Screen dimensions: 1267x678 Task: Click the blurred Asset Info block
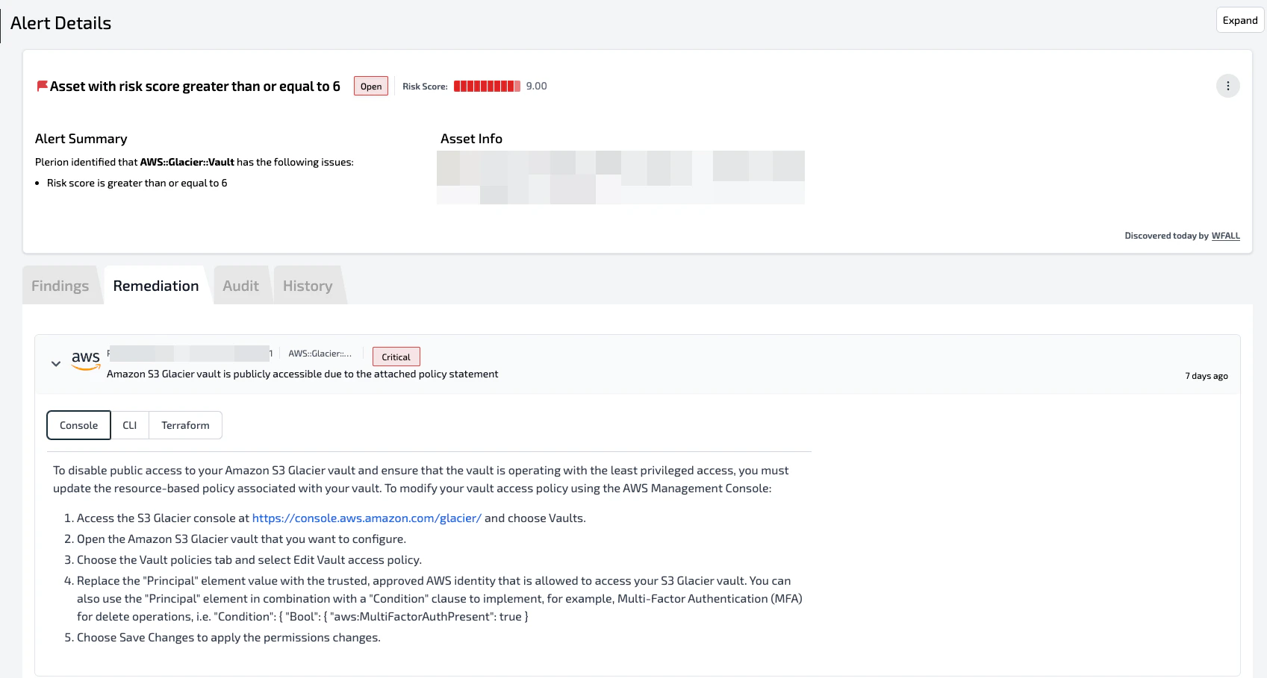click(x=620, y=178)
